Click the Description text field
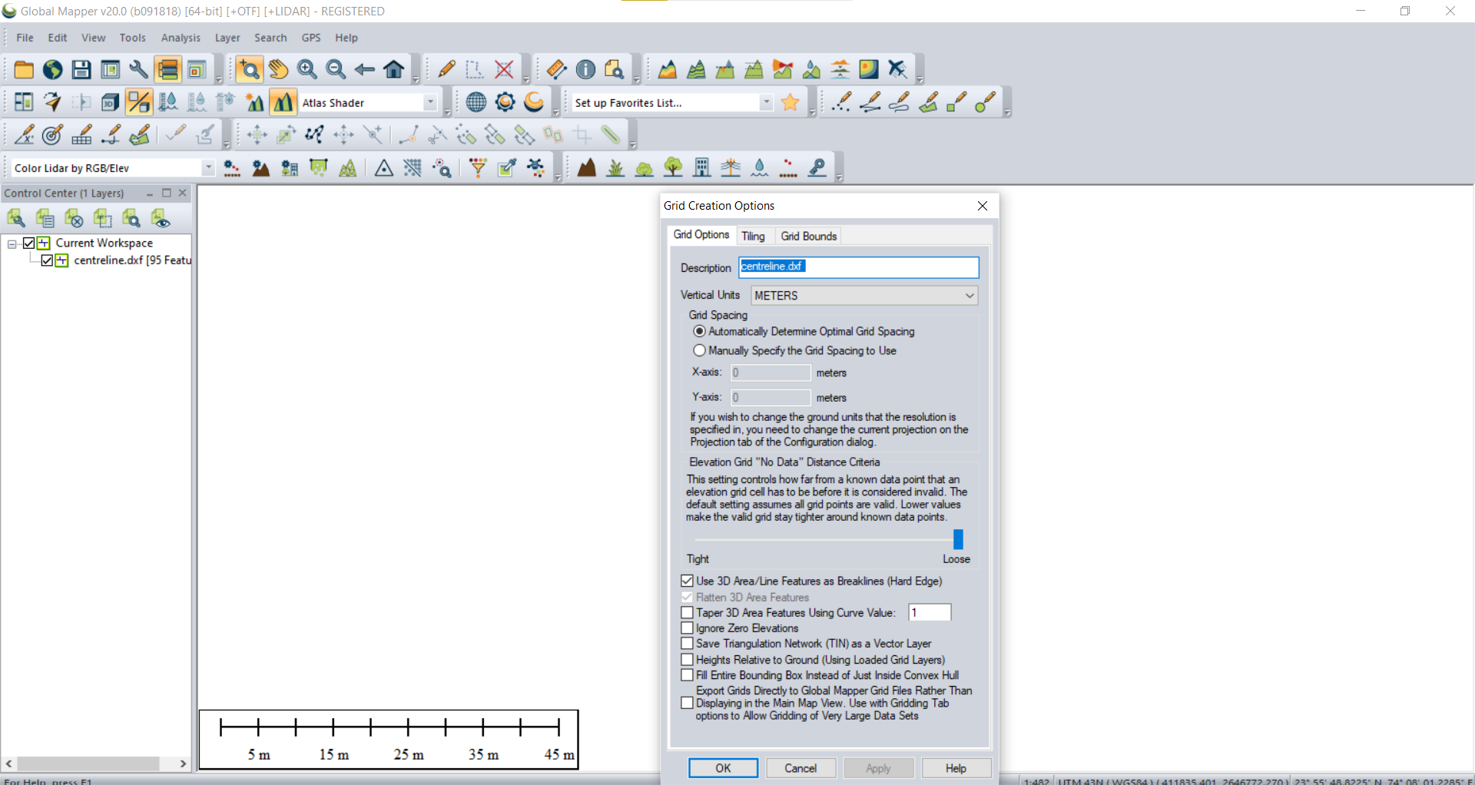Screen dimensions: 1475x785 click(x=858, y=267)
